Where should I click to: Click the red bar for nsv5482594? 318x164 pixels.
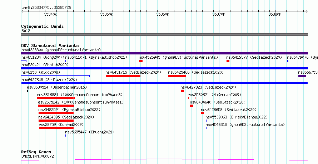click(x=56, y=113)
